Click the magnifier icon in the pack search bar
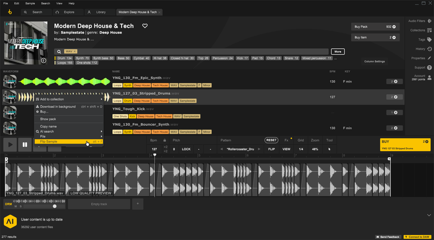Viewport: 434px width, 240px height. [x=59, y=51]
